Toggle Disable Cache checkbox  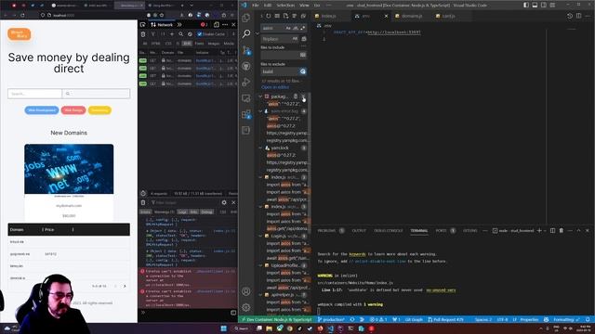click(x=200, y=34)
